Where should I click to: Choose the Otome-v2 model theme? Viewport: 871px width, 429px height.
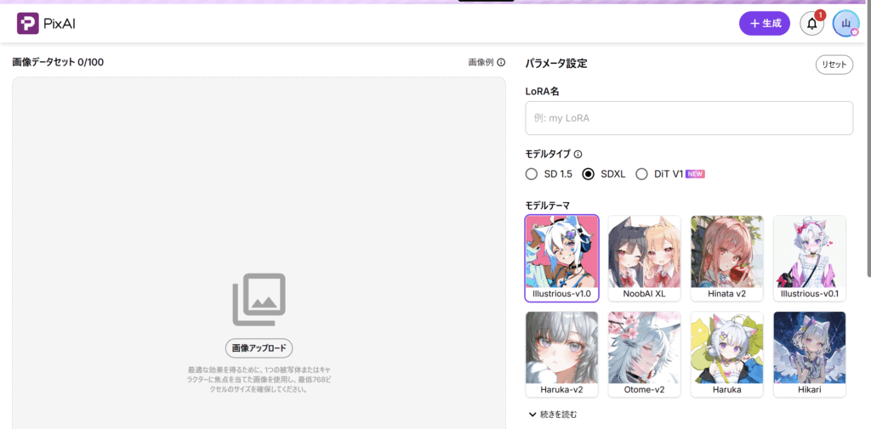(x=644, y=354)
